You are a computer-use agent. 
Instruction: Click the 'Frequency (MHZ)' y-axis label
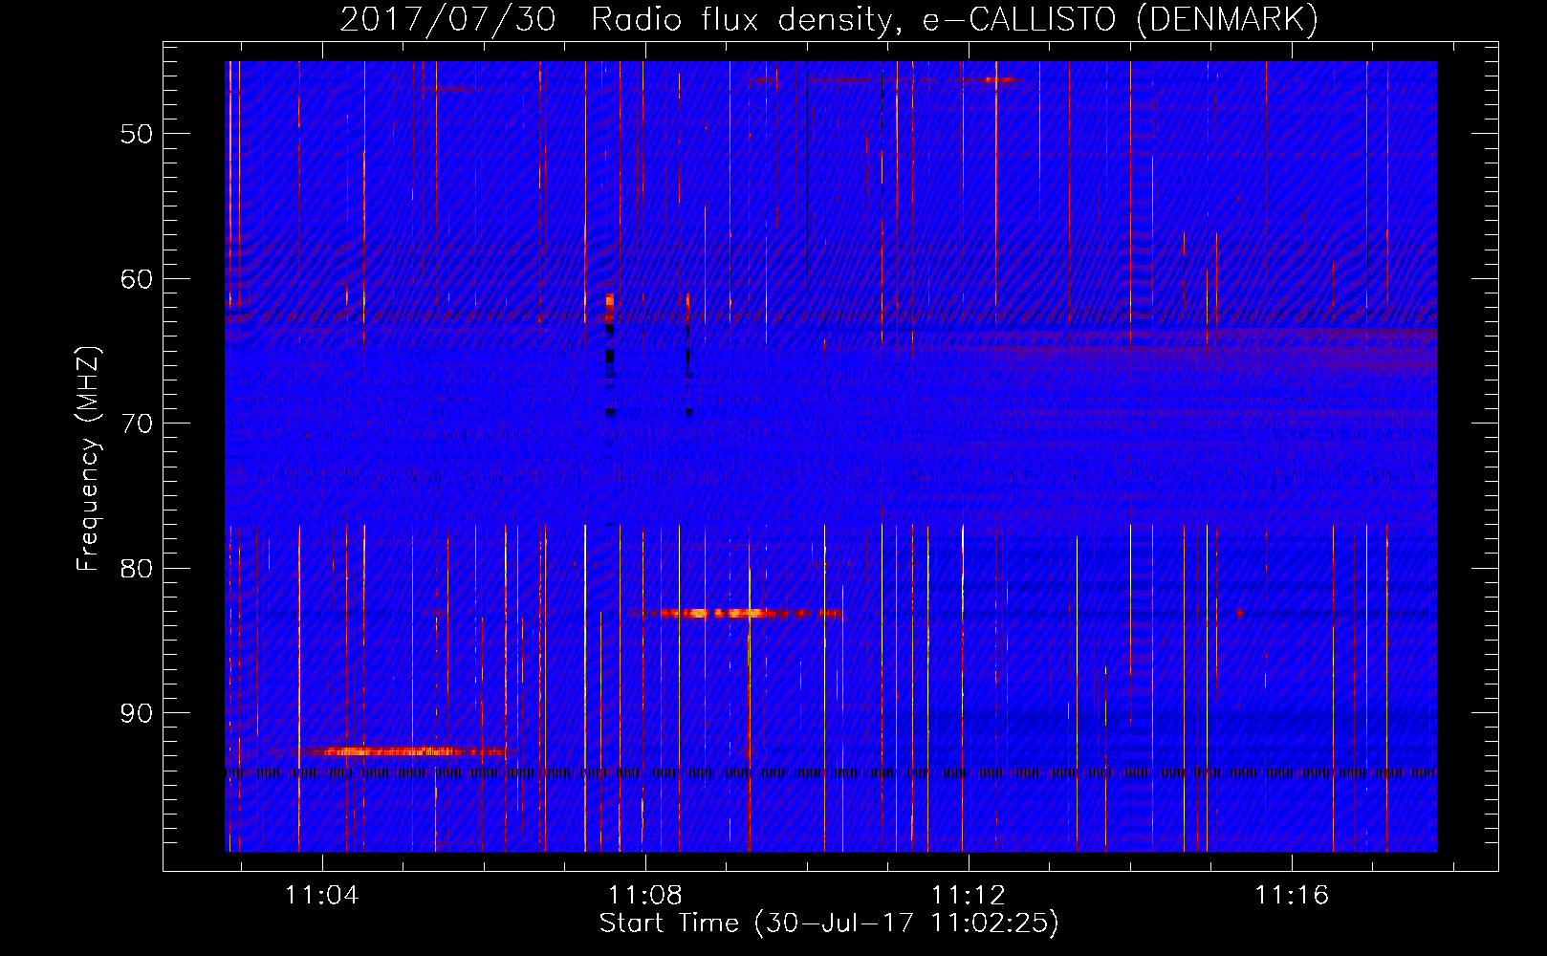[x=88, y=459]
